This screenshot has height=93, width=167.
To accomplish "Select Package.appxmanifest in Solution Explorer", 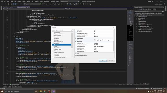I will 145,30.
